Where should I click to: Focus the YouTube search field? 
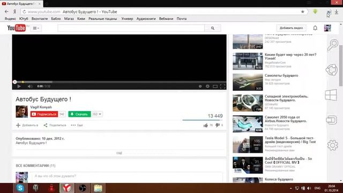point(131,28)
